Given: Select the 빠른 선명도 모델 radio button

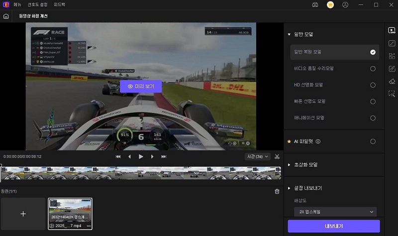Looking at the screenshot, I should pos(373,102).
